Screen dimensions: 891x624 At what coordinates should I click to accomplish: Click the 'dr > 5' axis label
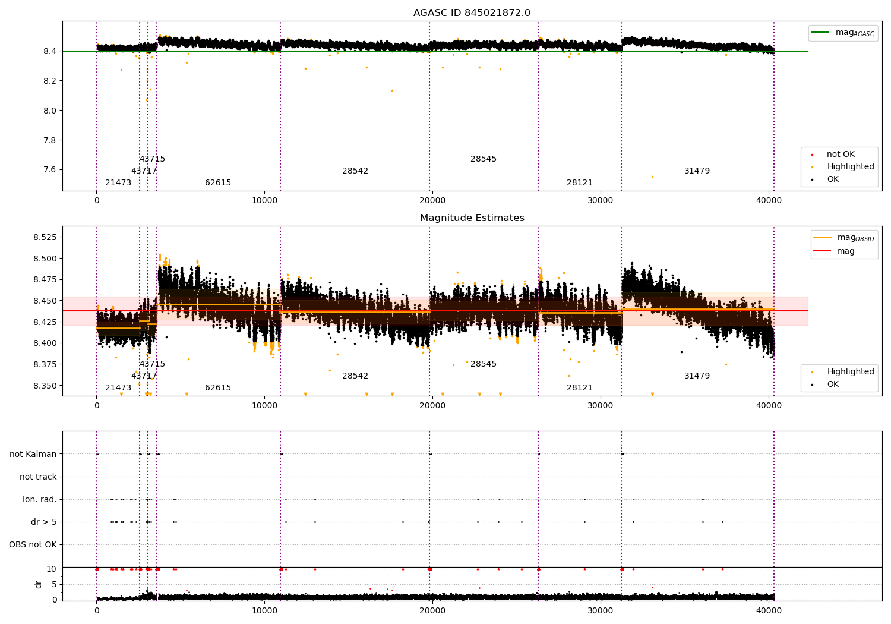click(x=44, y=522)
